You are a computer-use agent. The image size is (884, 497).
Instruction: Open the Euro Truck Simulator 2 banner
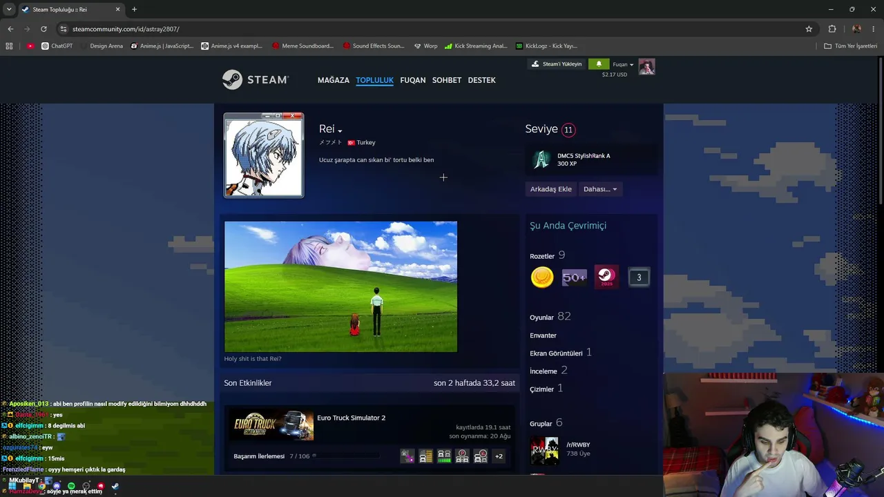[273, 425]
